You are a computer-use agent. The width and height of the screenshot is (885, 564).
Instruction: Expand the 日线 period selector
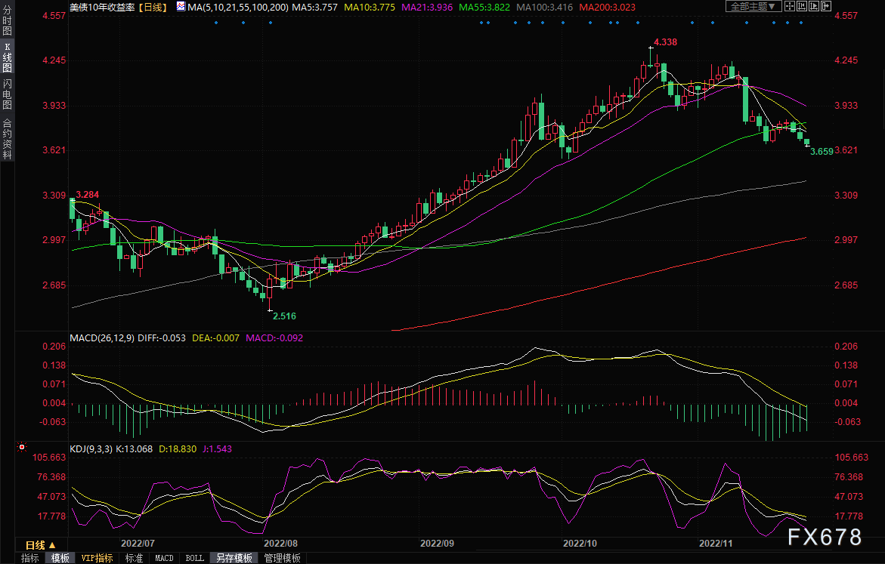40,544
